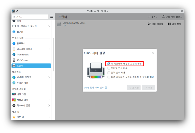Click the keep-above arrow in title bar
The image size is (195, 133).
(178, 11)
